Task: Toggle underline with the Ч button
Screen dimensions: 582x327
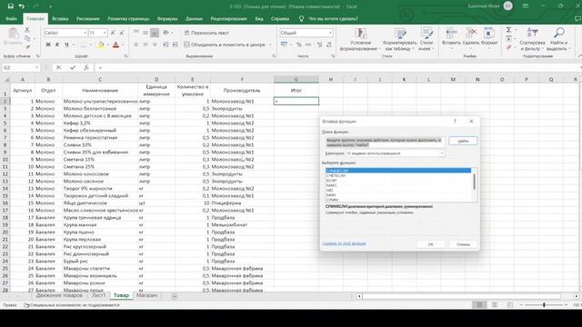Action: [66, 45]
